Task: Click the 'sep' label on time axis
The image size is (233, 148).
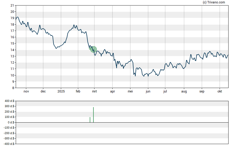Action: (x=202, y=91)
